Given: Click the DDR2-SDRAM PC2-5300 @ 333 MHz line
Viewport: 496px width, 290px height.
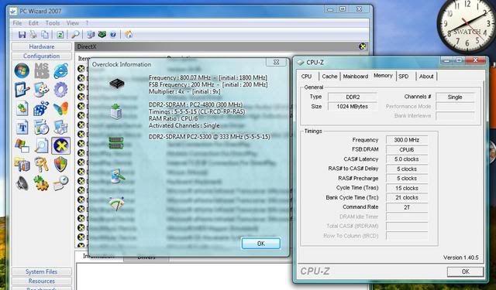Looking at the screenshot, I should tap(209, 137).
